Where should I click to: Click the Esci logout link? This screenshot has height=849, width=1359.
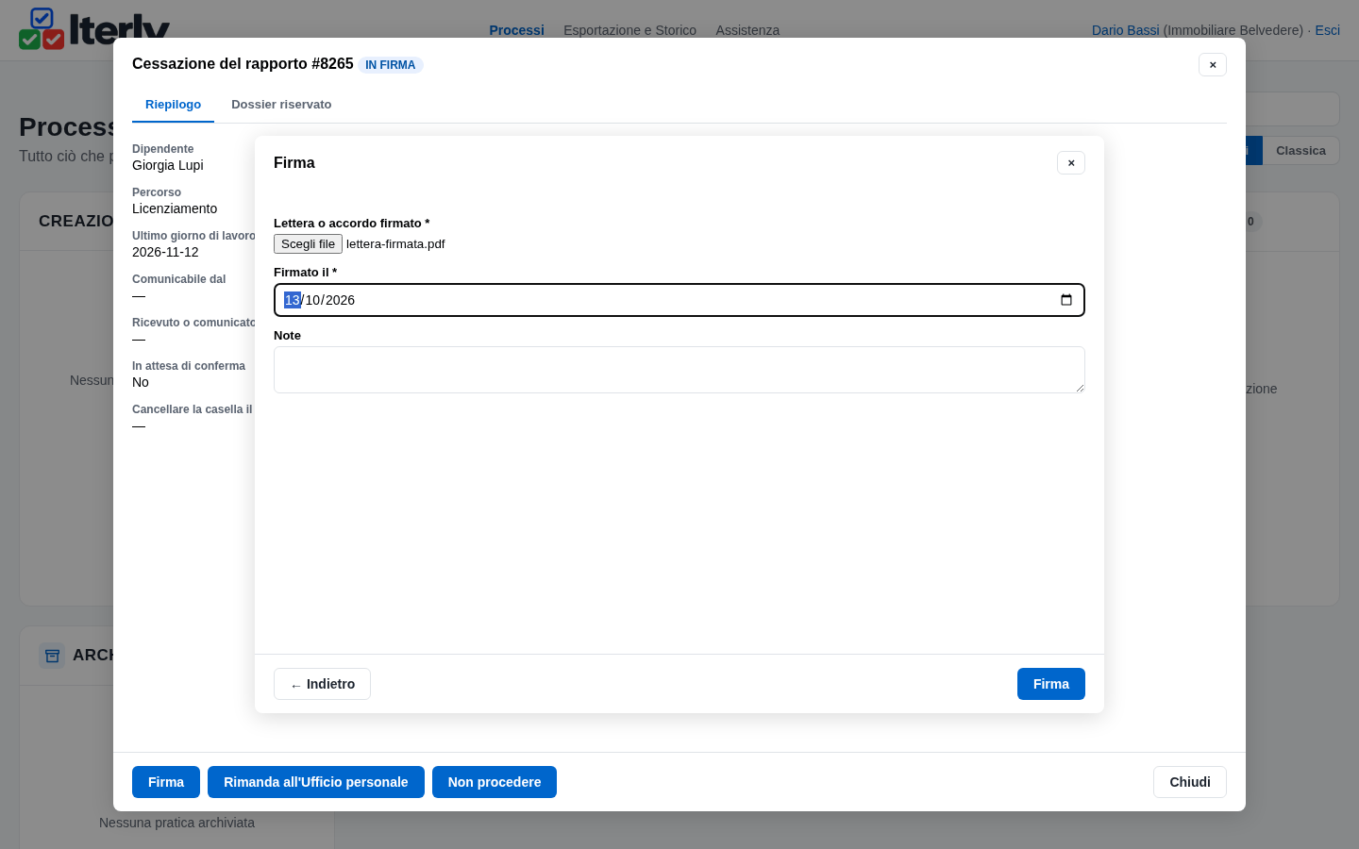pos(1327,30)
